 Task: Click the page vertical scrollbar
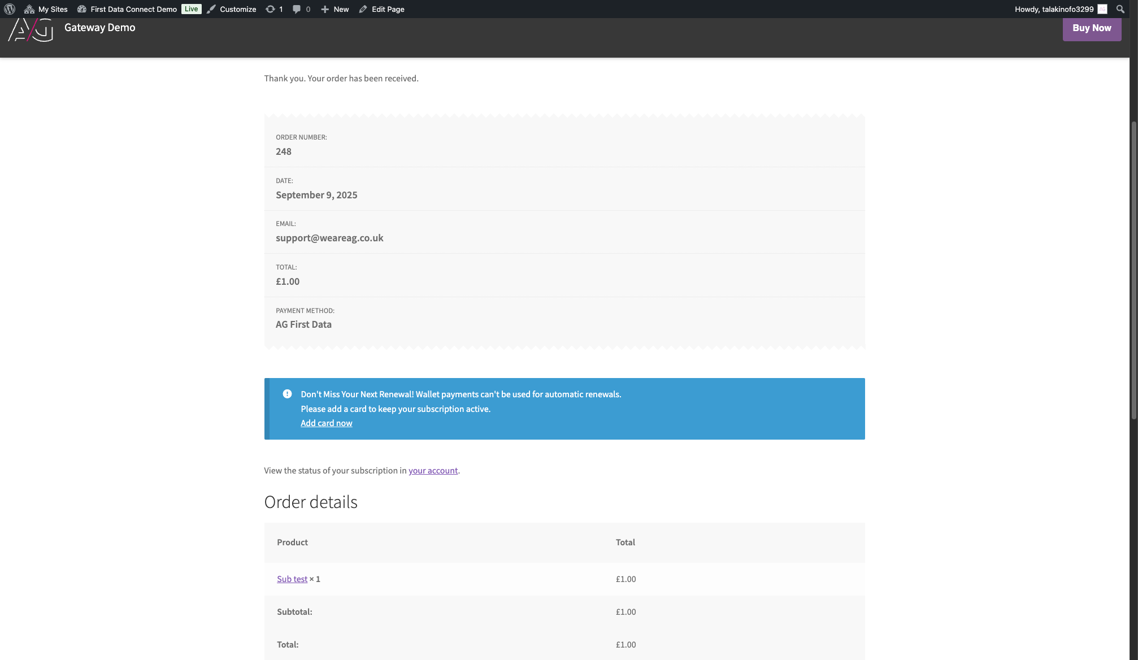click(x=1133, y=271)
